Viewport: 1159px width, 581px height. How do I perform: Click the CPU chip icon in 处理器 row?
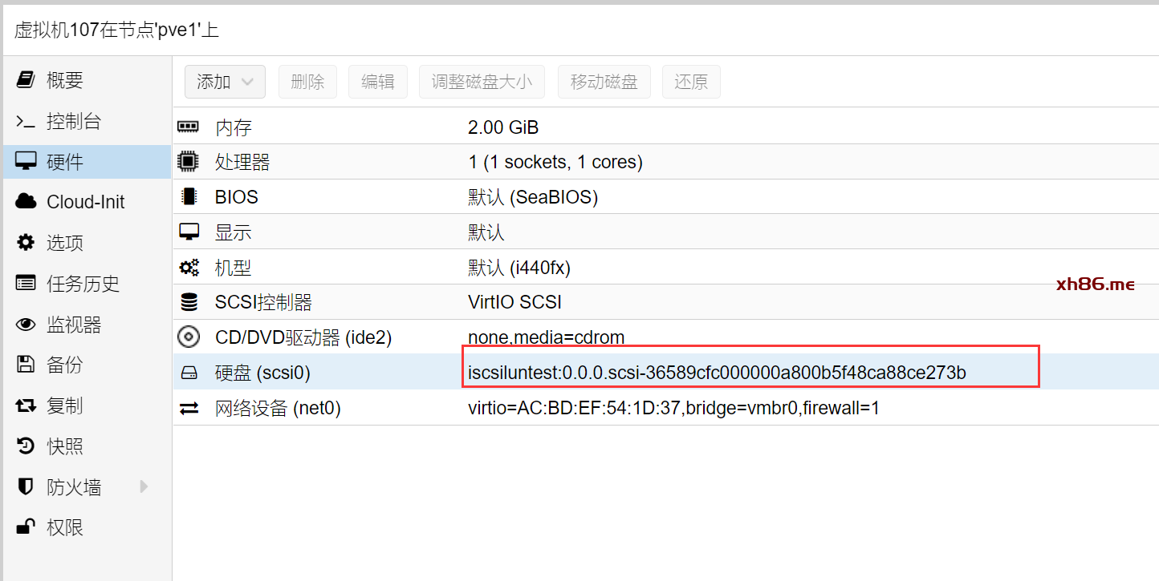[x=189, y=162]
